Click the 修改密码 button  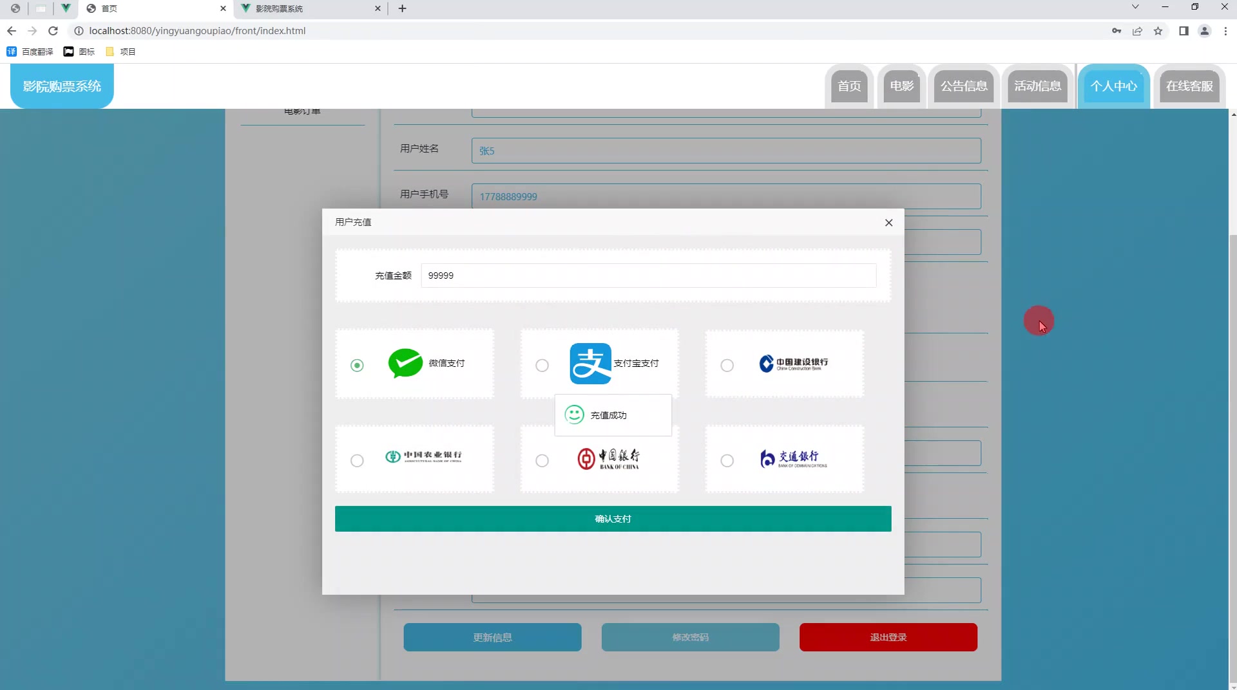tap(690, 637)
